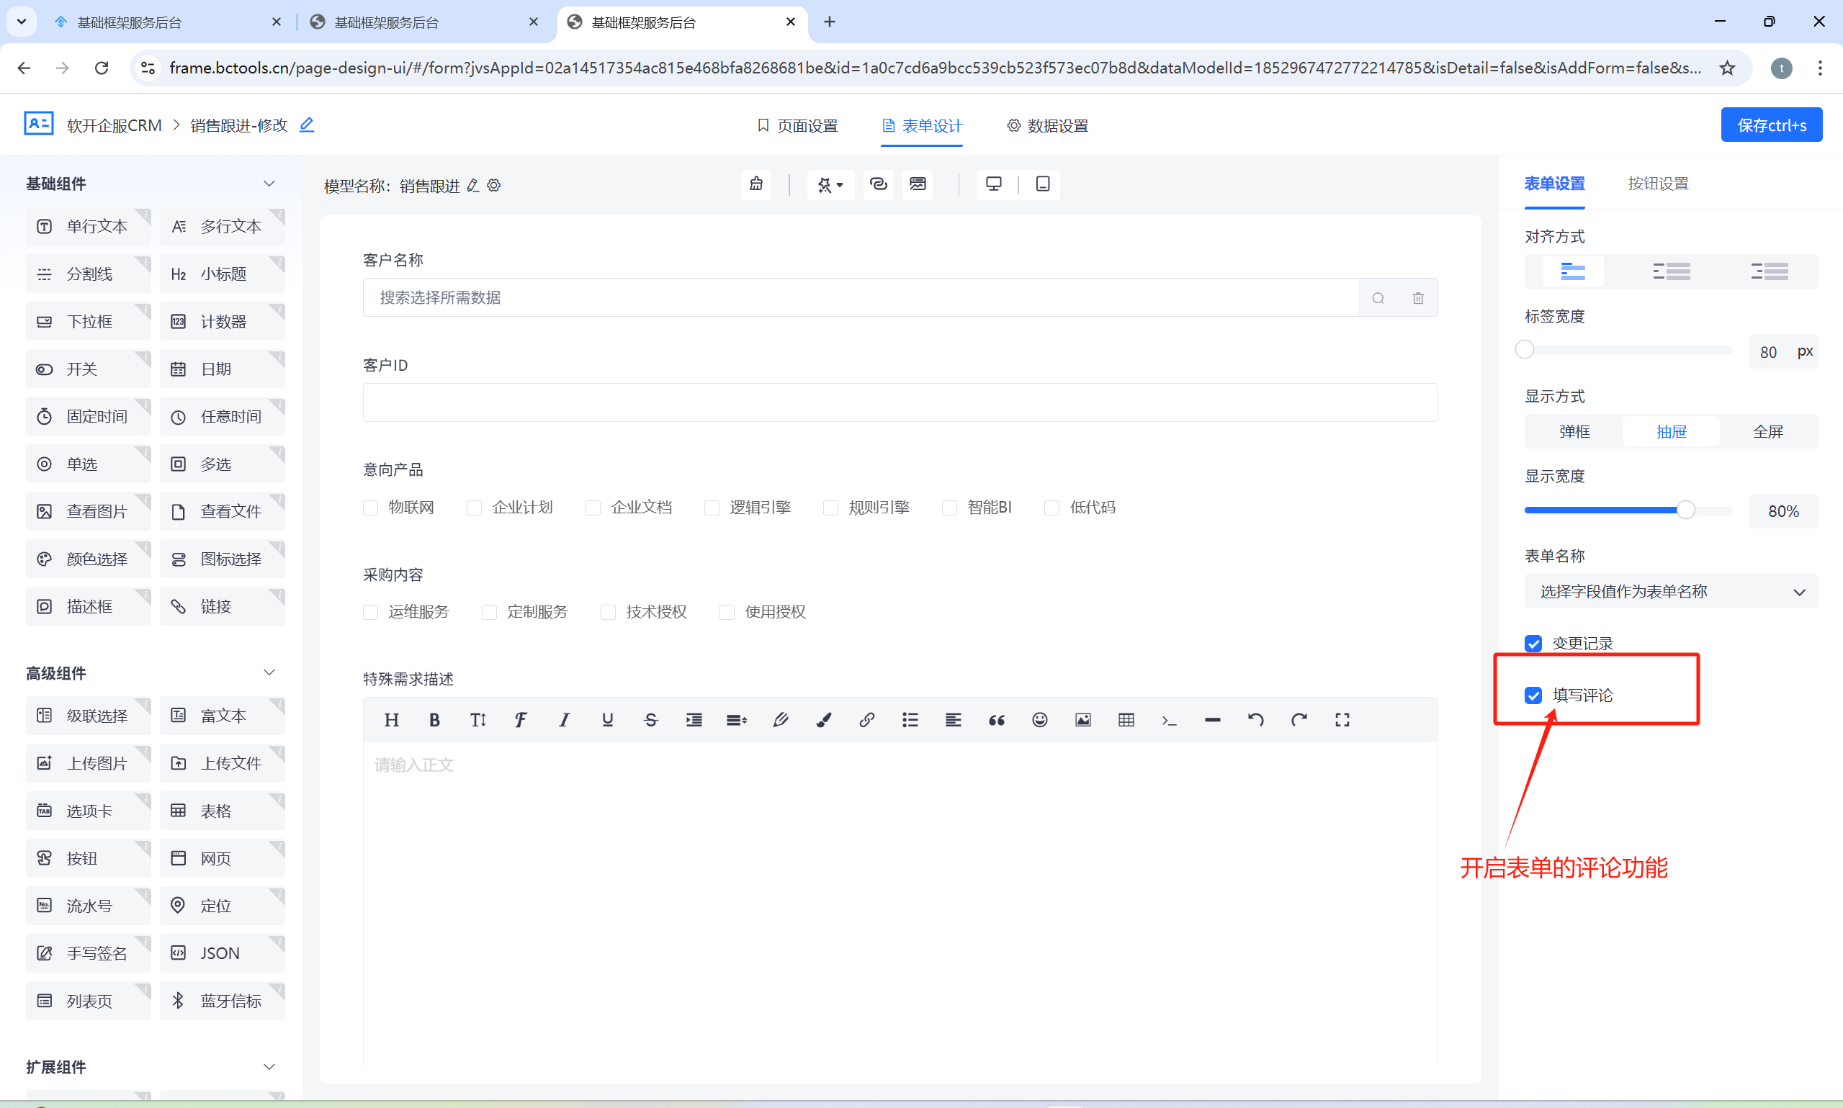Click the gear icon beside 模型名称
The height and width of the screenshot is (1108, 1843).
click(493, 185)
